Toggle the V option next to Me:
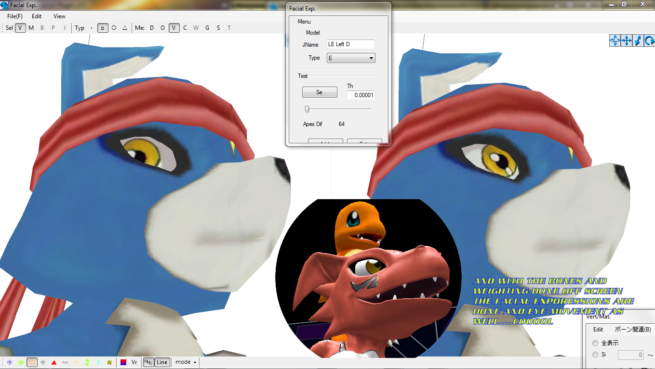The width and height of the screenshot is (655, 369). pos(174,28)
